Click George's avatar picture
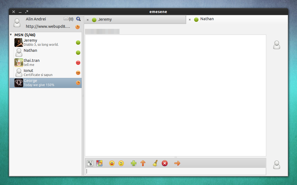This screenshot has height=185, width=297. tap(19, 83)
